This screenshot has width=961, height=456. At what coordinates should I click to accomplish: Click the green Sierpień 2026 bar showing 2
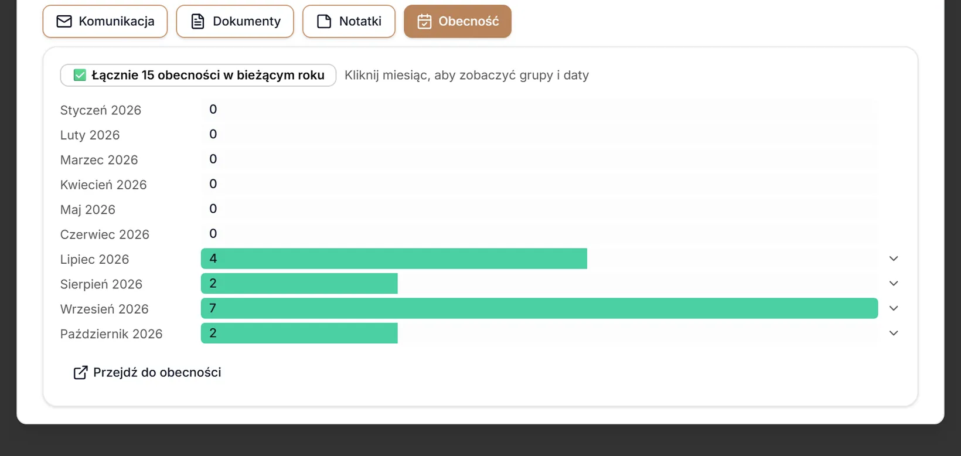(x=299, y=284)
